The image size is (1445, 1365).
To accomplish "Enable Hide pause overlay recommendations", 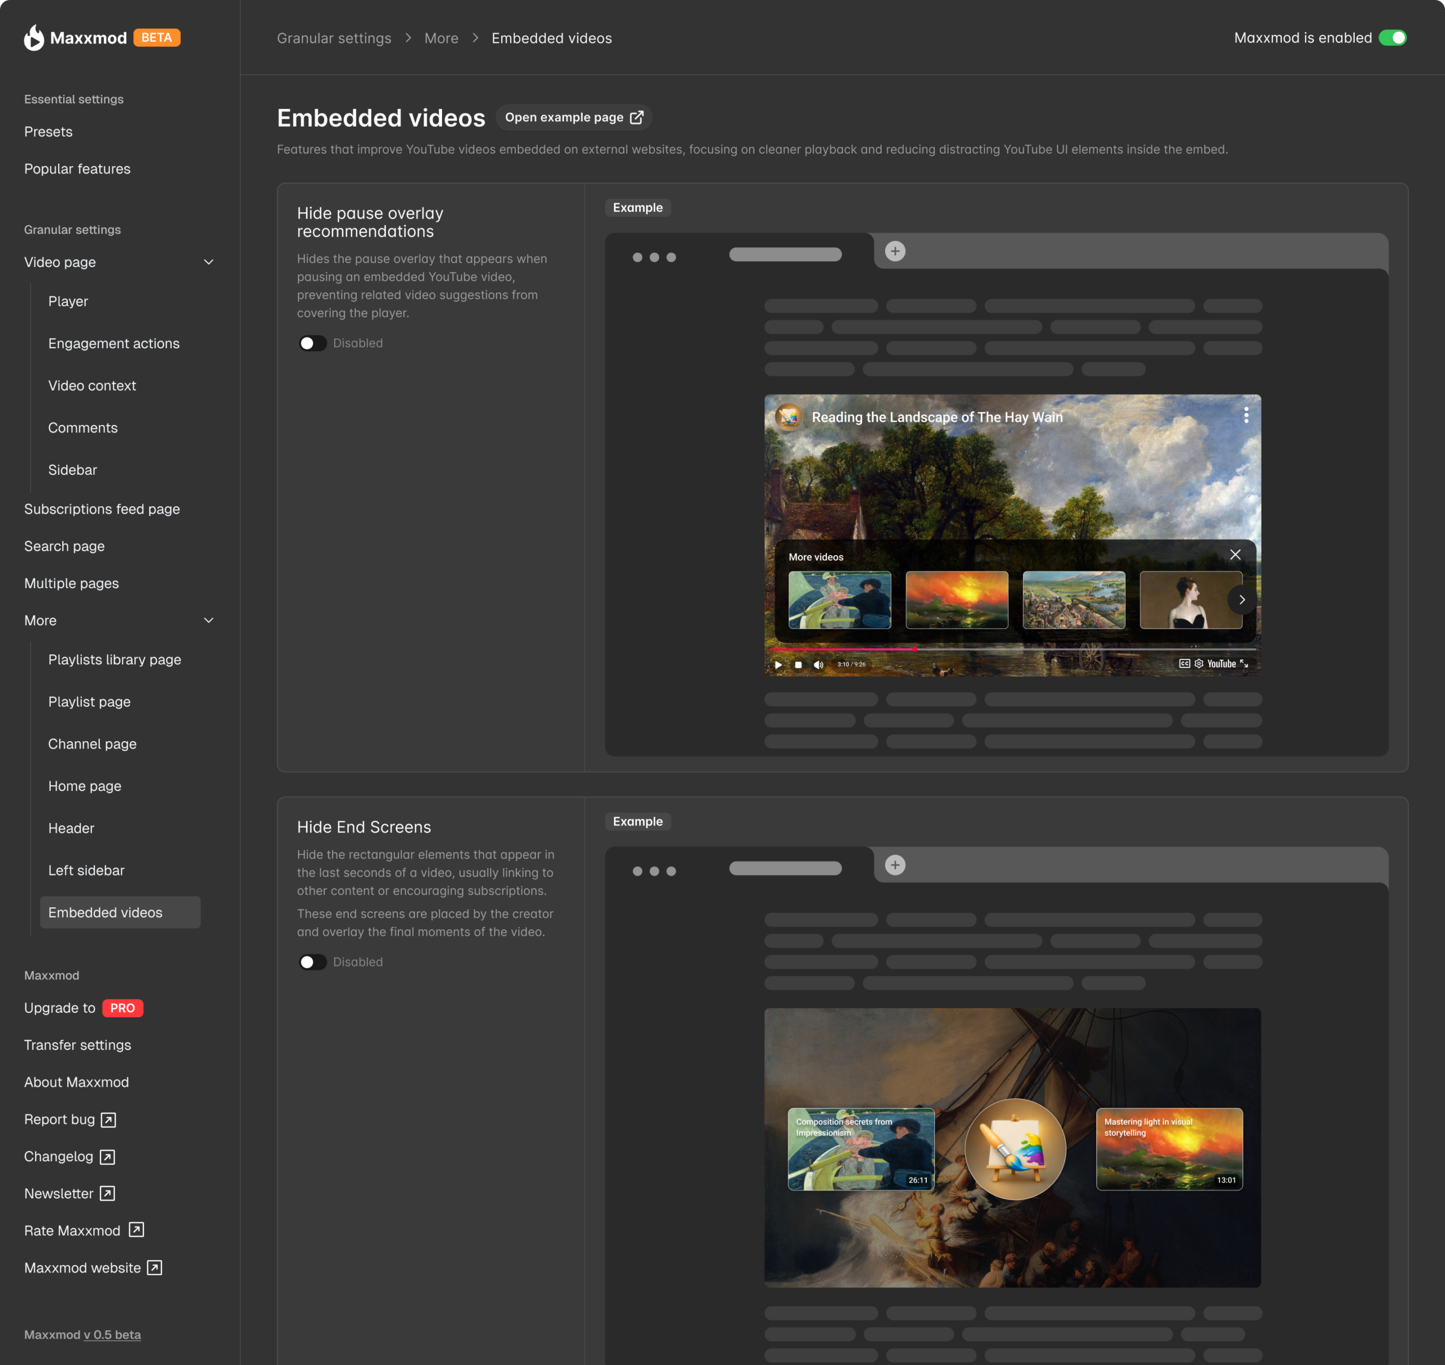I will [312, 343].
